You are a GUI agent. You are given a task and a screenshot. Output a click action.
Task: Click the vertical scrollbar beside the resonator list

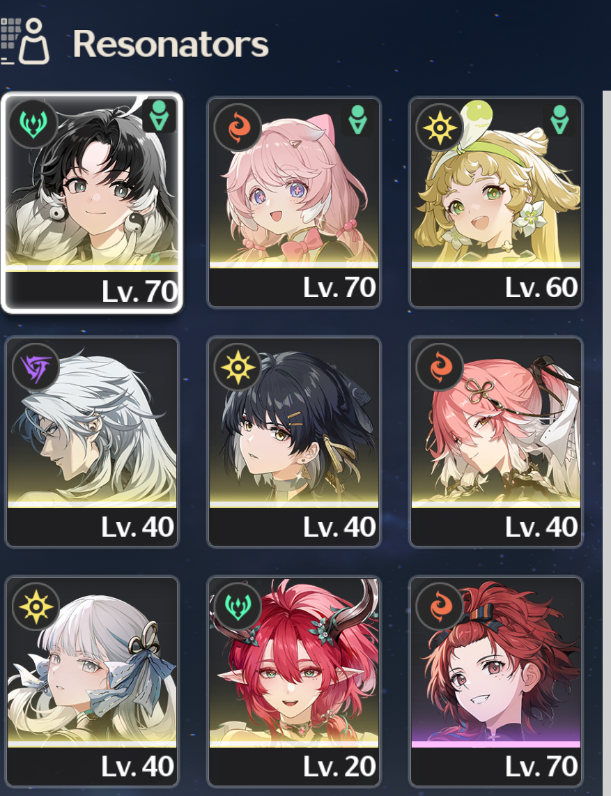pos(606,442)
